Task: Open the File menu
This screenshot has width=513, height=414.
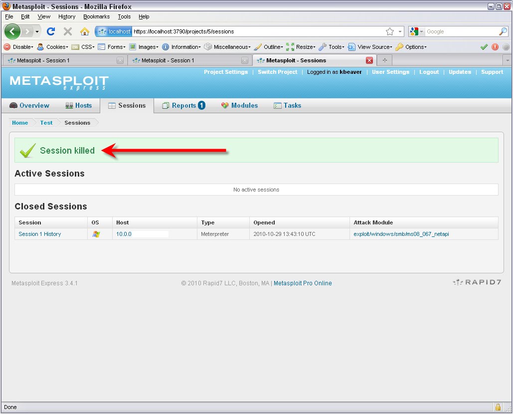Action: tap(9, 16)
